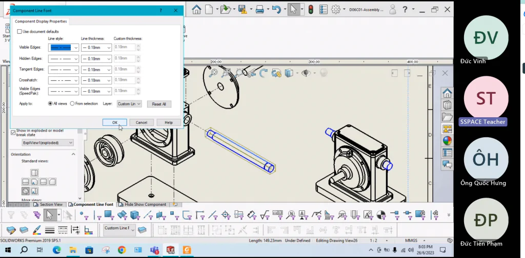525x258 pixels.
Task: Click the 1 : 2 sheet scale in the status bar
Action: point(374,241)
